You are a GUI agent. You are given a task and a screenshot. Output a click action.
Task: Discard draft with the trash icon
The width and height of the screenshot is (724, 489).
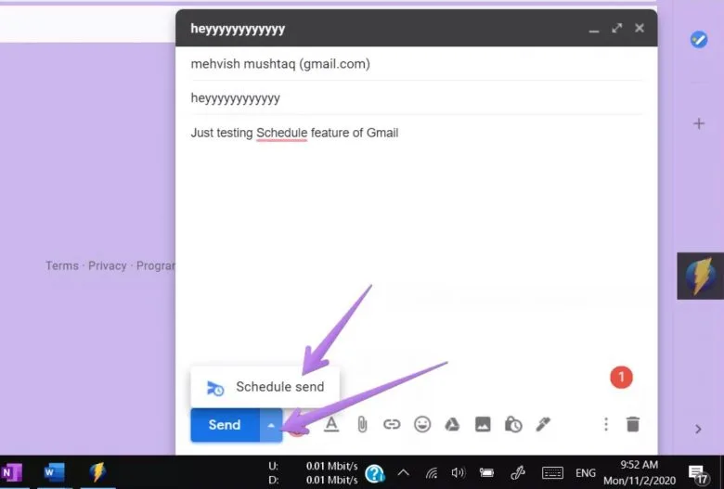click(x=633, y=424)
